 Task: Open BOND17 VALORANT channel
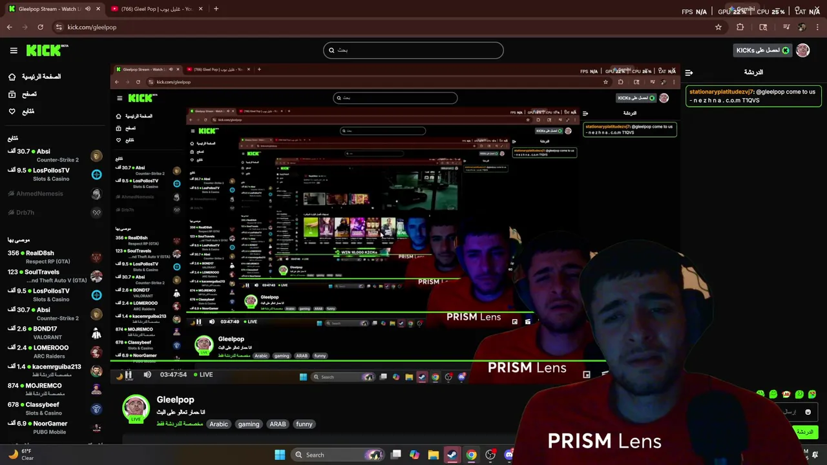point(54,333)
